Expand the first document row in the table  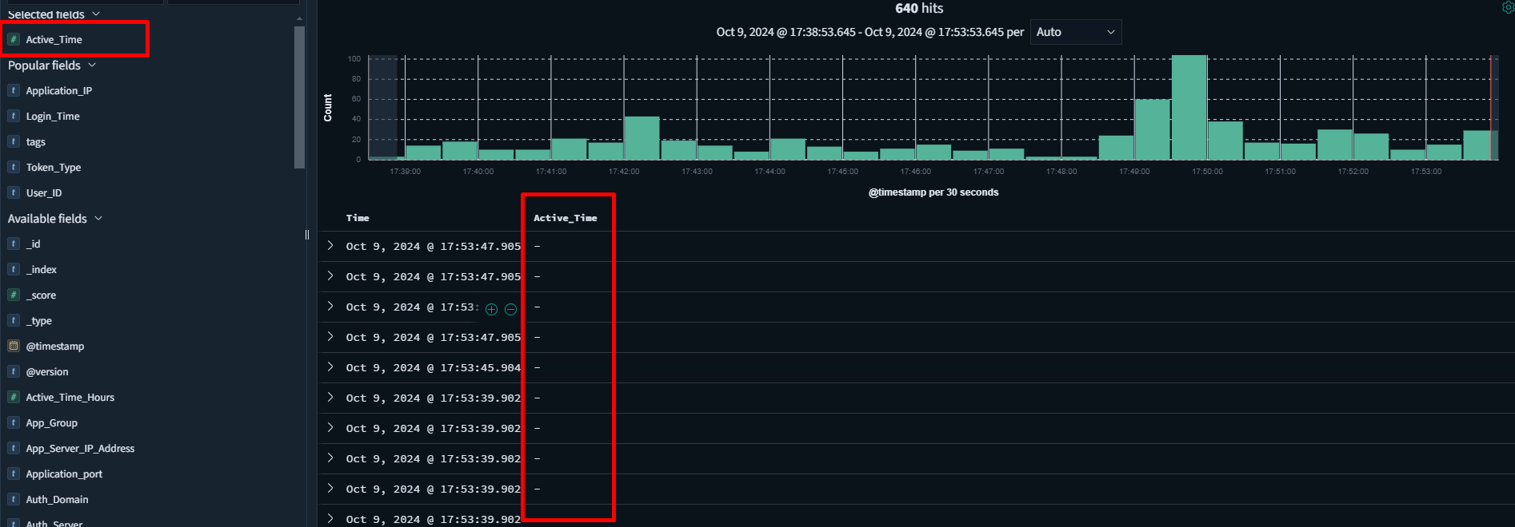click(x=330, y=246)
